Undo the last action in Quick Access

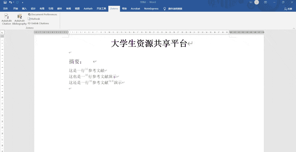[x=10, y=2]
